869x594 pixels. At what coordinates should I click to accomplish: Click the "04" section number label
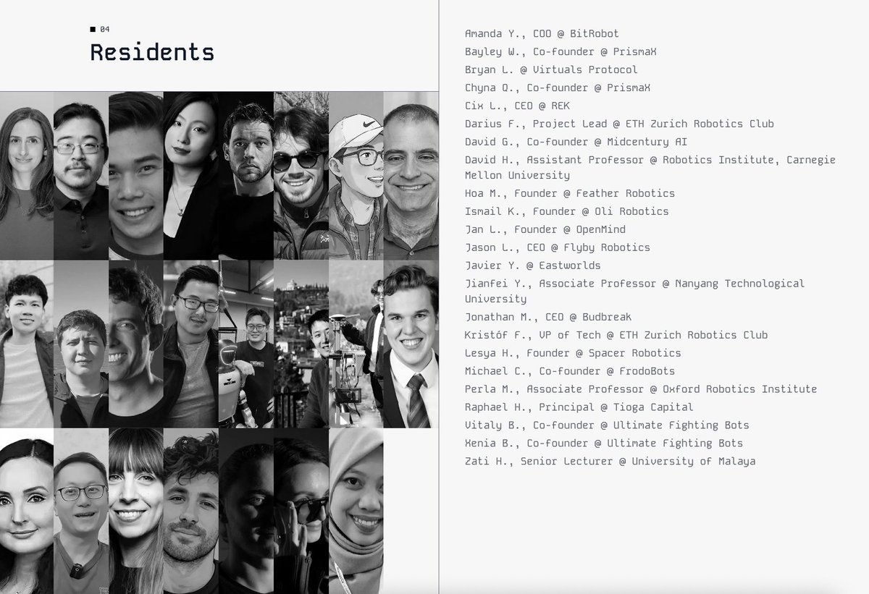105,29
